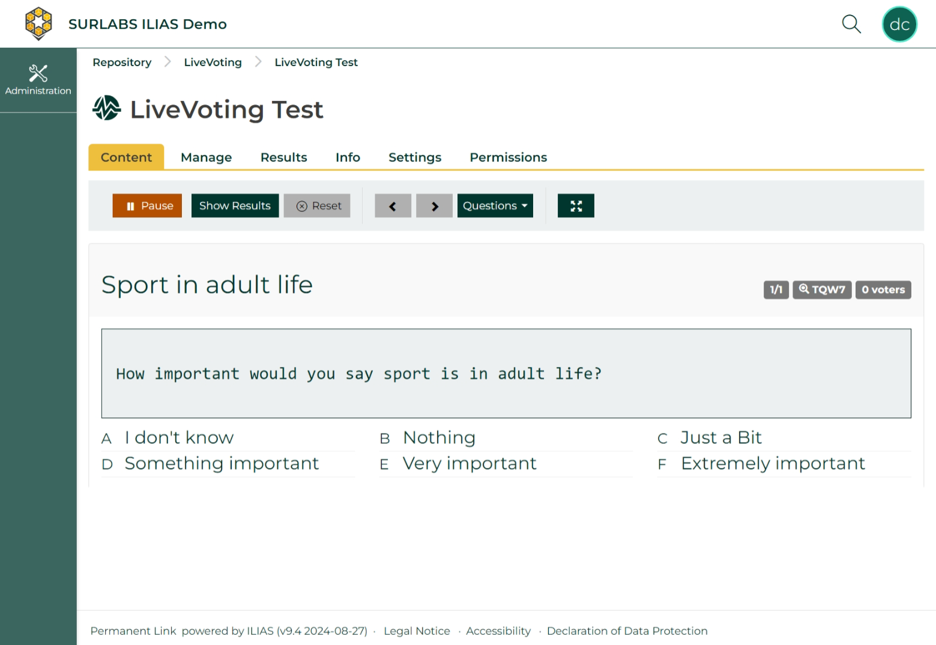Pause the voting
The width and height of the screenshot is (936, 645).
147,206
